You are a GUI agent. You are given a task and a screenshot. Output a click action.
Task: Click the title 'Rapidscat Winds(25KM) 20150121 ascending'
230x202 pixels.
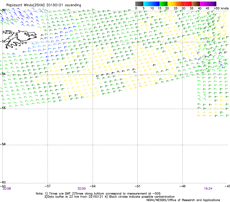pos(44,5)
